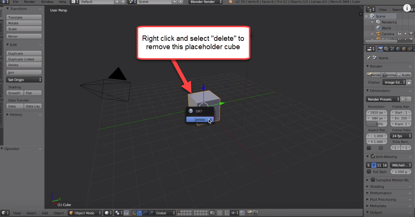This screenshot has width=415, height=217.
Task: Open the 24 fps frame rate dropdown
Action: 401,136
